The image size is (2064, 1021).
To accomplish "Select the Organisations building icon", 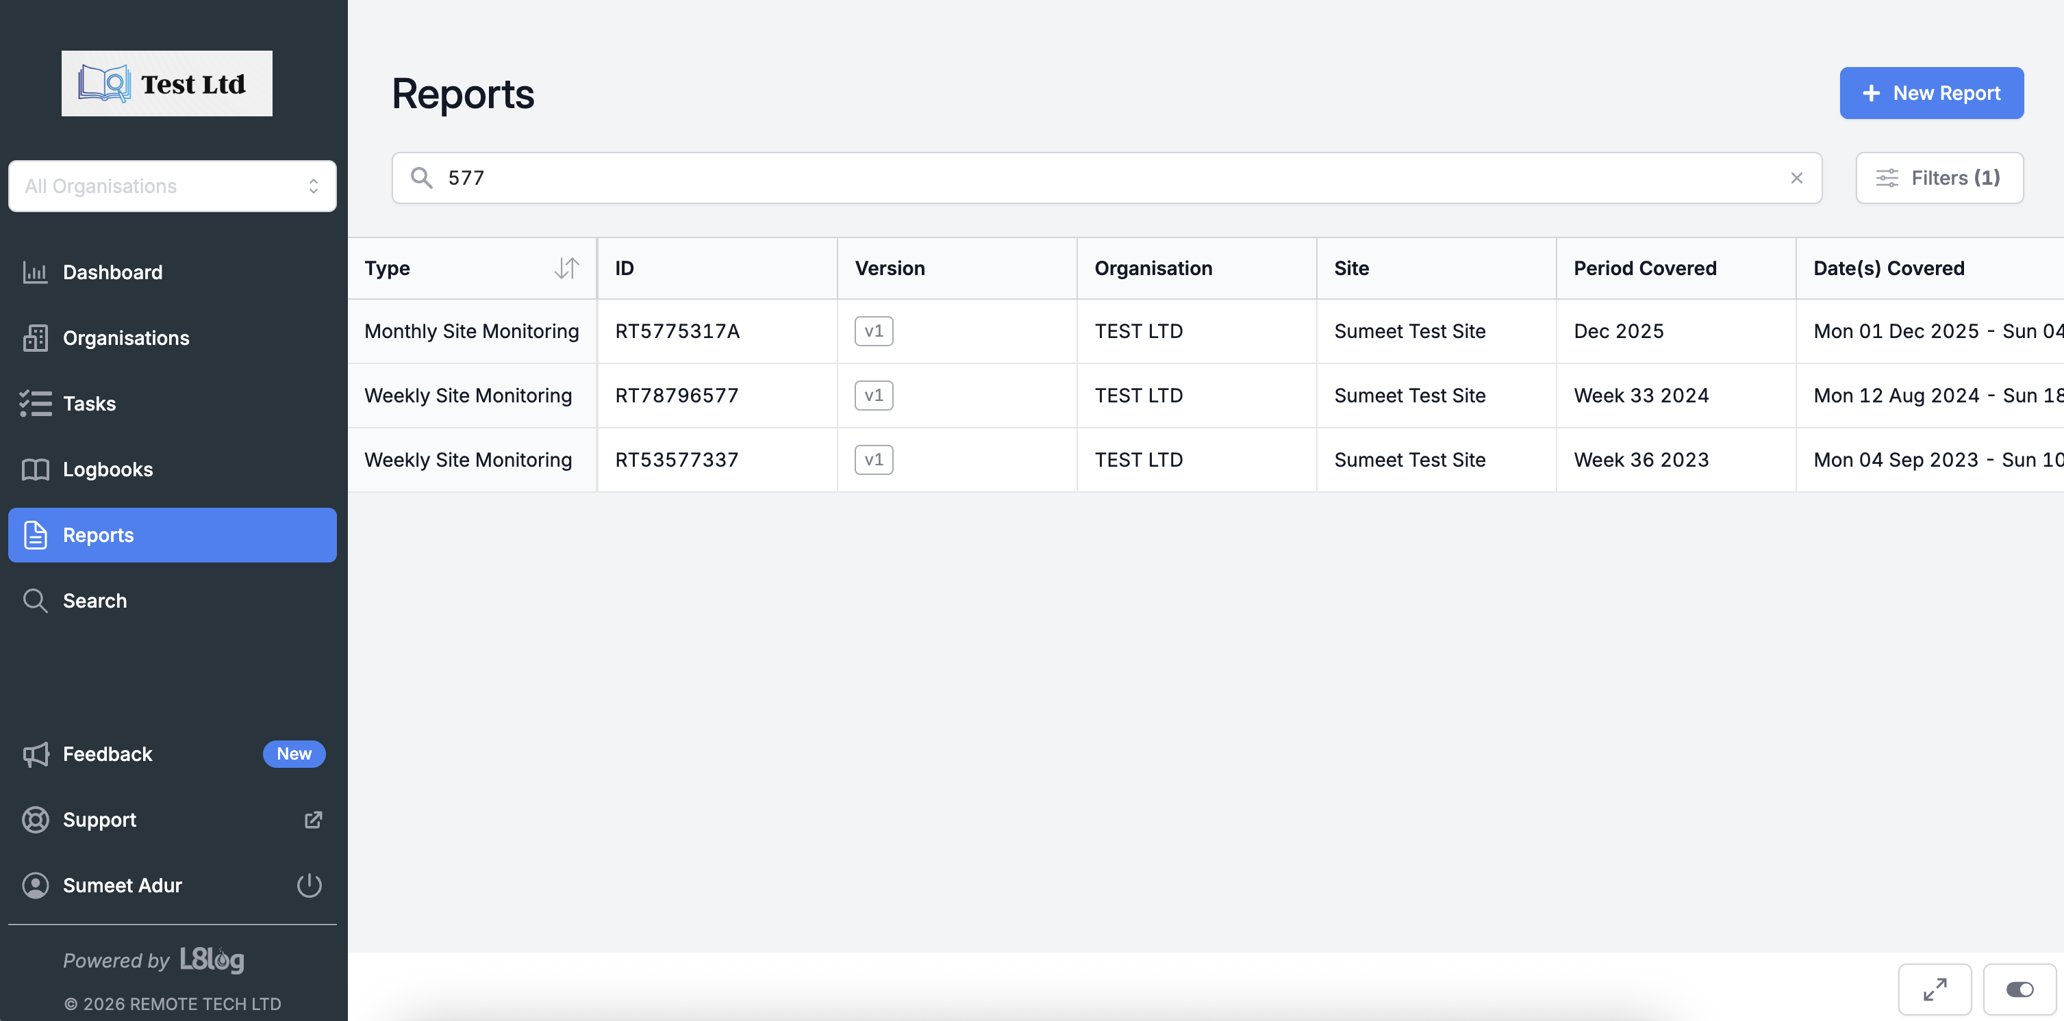I will pyautogui.click(x=35, y=337).
